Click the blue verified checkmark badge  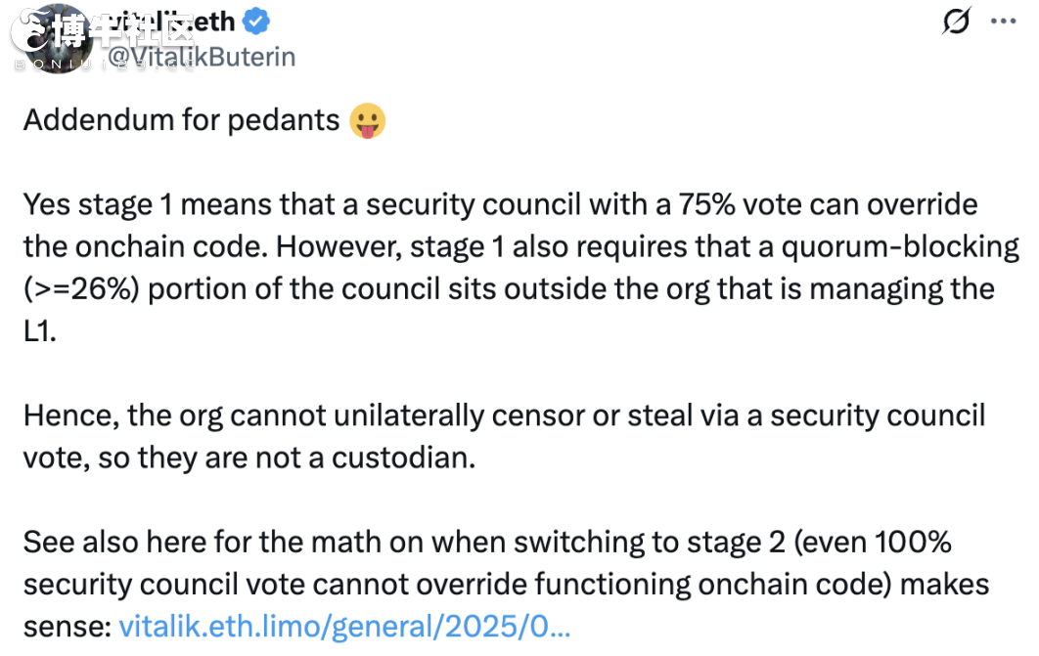[255, 22]
